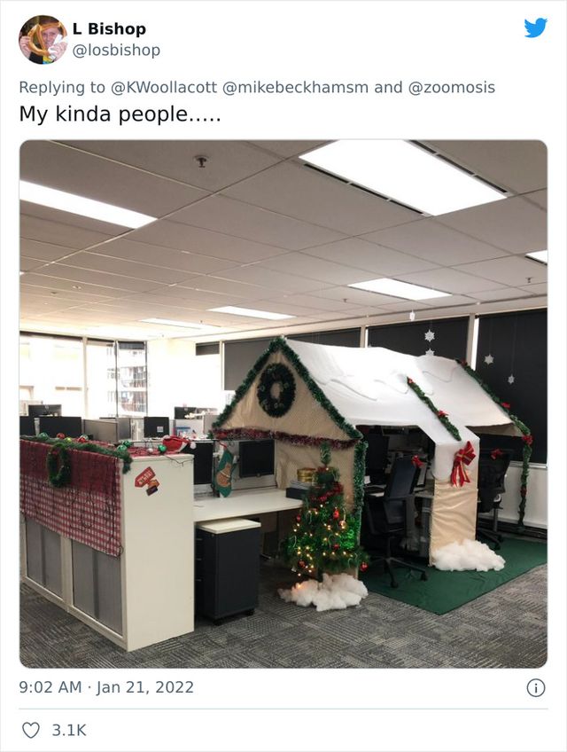
Task: Visit @KWoollacott's mentioned profile
Action: coord(163,87)
